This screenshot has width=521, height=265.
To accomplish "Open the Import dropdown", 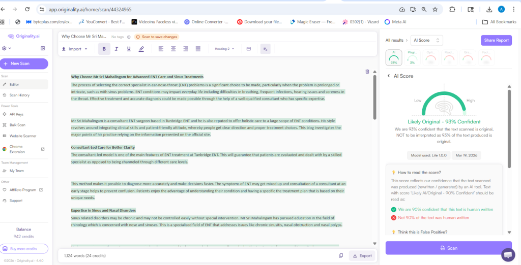I will [74, 49].
